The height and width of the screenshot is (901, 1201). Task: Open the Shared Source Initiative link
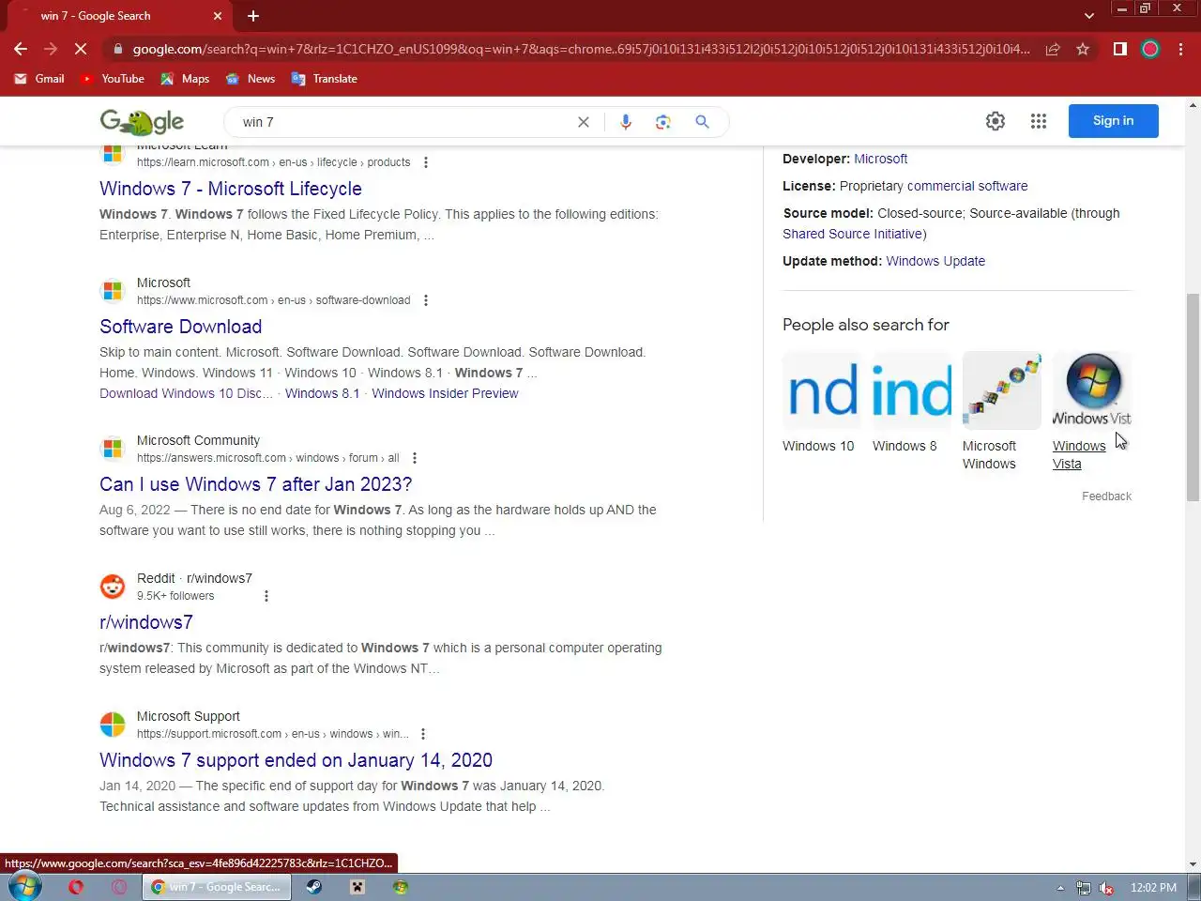click(x=853, y=234)
